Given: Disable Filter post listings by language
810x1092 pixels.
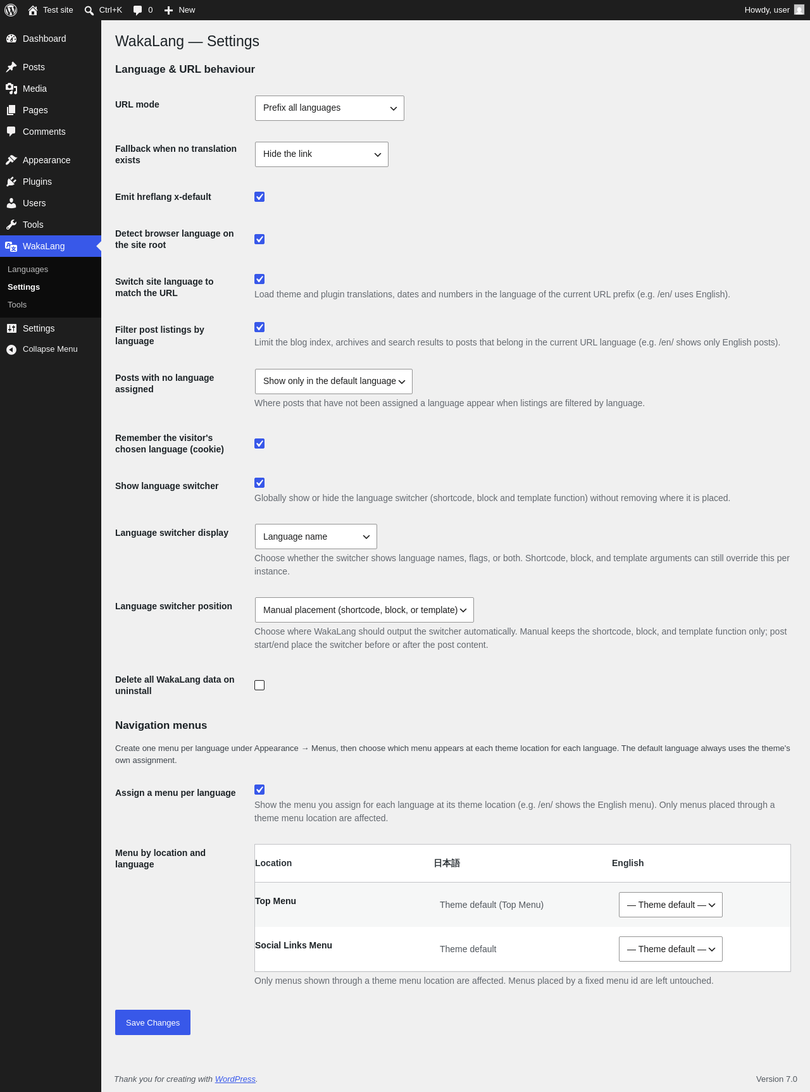Looking at the screenshot, I should pyautogui.click(x=259, y=327).
